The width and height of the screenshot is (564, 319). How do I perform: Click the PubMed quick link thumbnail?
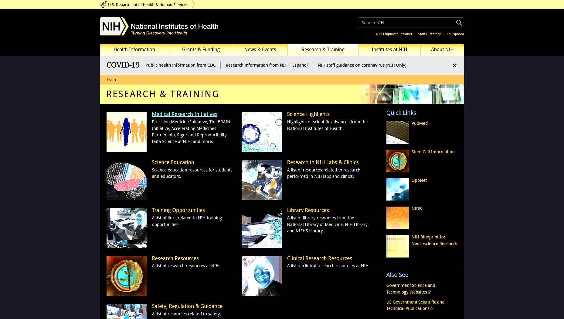click(x=397, y=132)
